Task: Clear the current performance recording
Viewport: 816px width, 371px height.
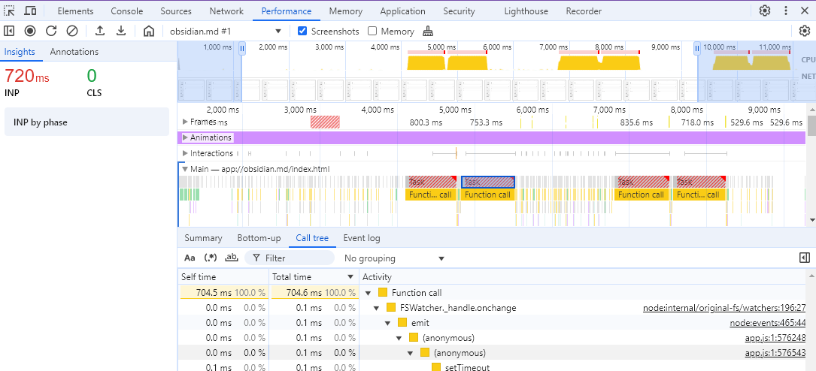Action: pos(72,31)
